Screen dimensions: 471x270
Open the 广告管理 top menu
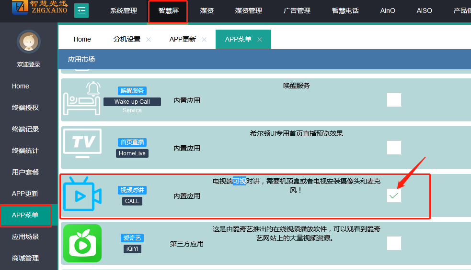coord(297,11)
